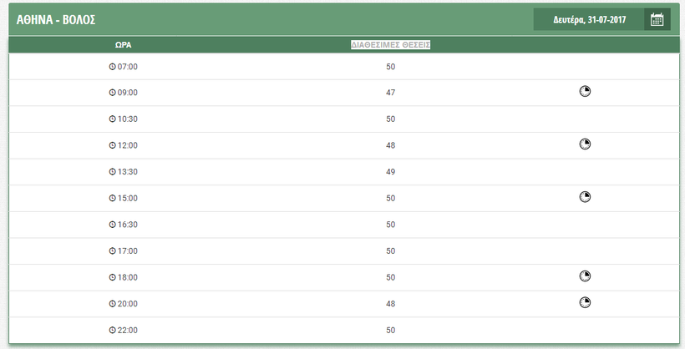Click the clock icon beside 22:00

(113, 331)
